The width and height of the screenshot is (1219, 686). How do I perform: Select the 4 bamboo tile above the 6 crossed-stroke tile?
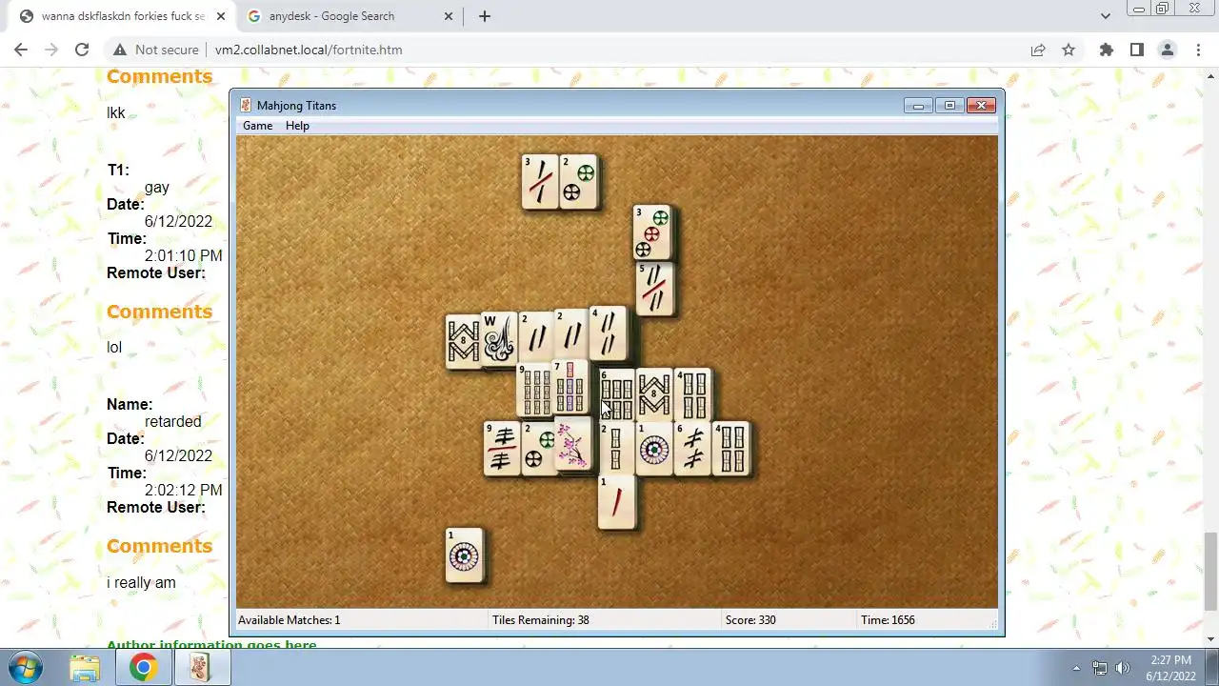(692, 395)
